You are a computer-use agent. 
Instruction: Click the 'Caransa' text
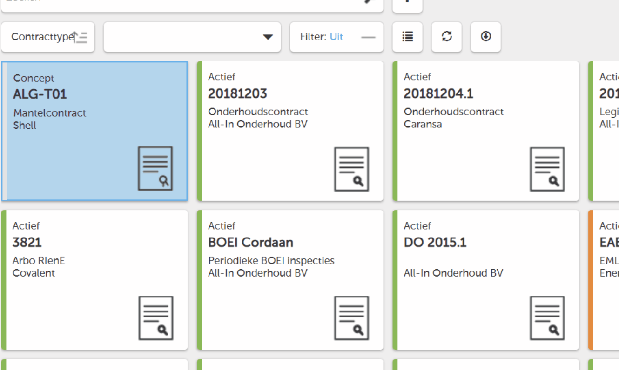(423, 124)
